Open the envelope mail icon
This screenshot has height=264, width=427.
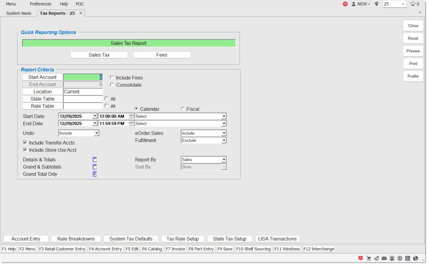384,258
